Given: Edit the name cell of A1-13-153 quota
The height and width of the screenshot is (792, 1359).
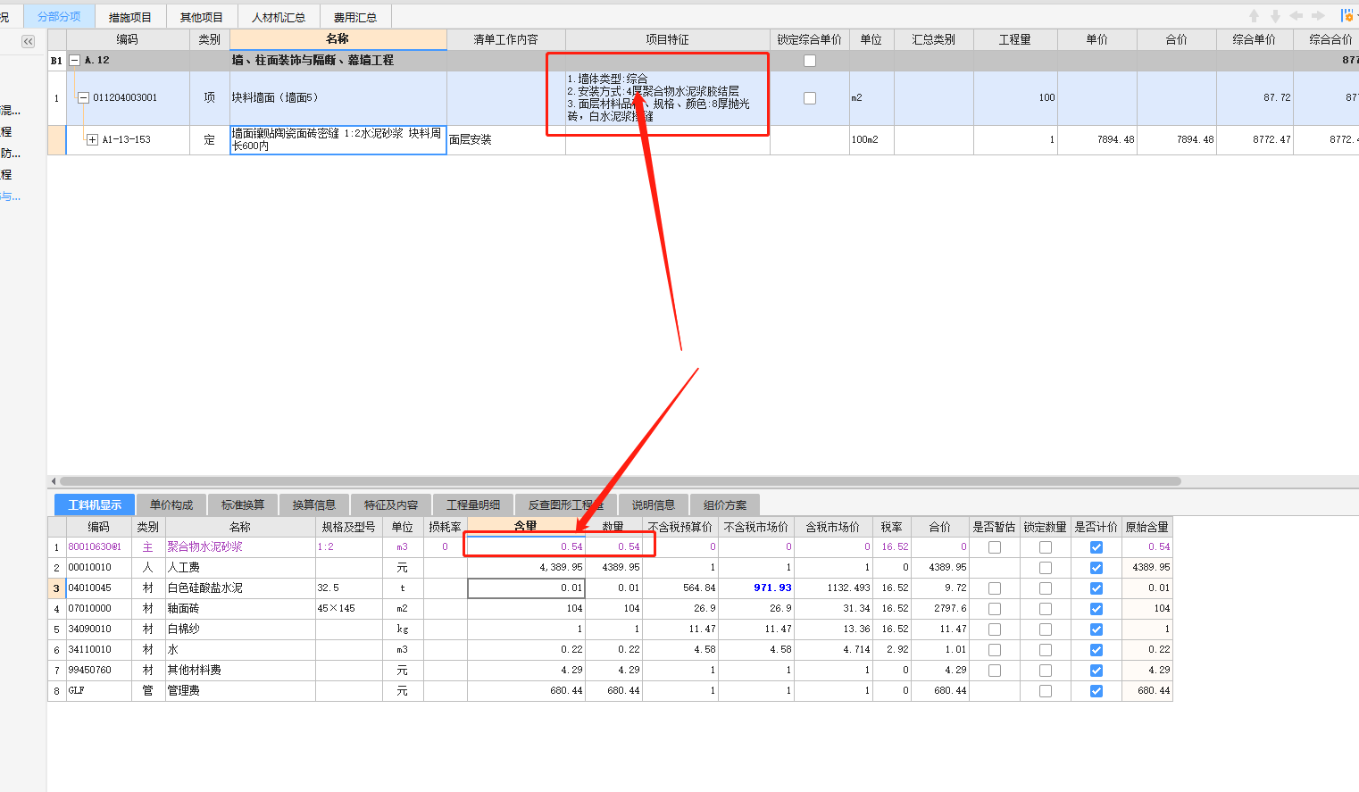Looking at the screenshot, I should pos(338,140).
